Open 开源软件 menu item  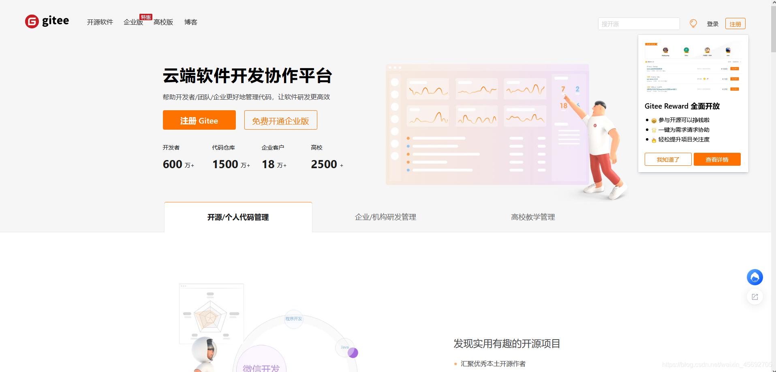(x=100, y=22)
